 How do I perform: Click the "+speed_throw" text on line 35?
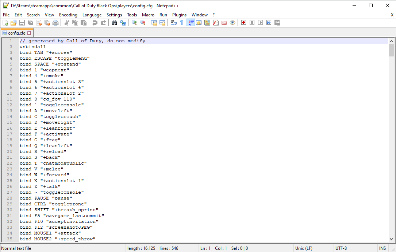pyautogui.click(x=75, y=239)
